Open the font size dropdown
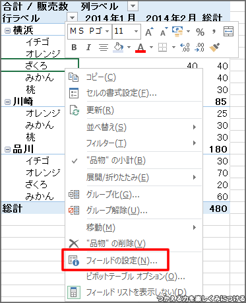This screenshot has height=303, width=246. 136,31
